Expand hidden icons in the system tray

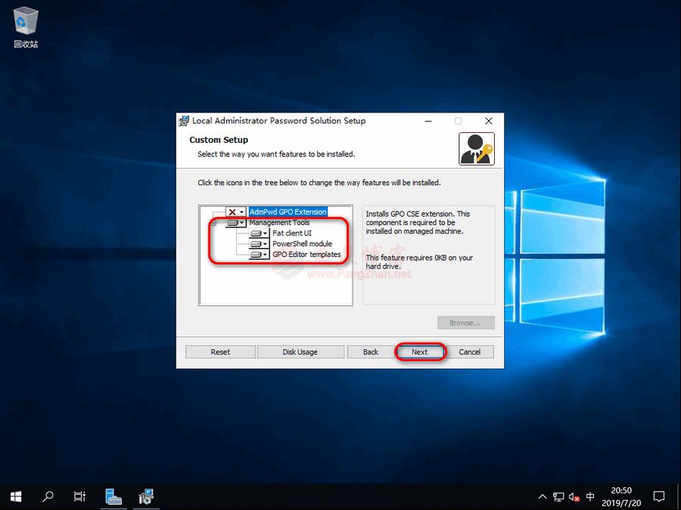[543, 496]
